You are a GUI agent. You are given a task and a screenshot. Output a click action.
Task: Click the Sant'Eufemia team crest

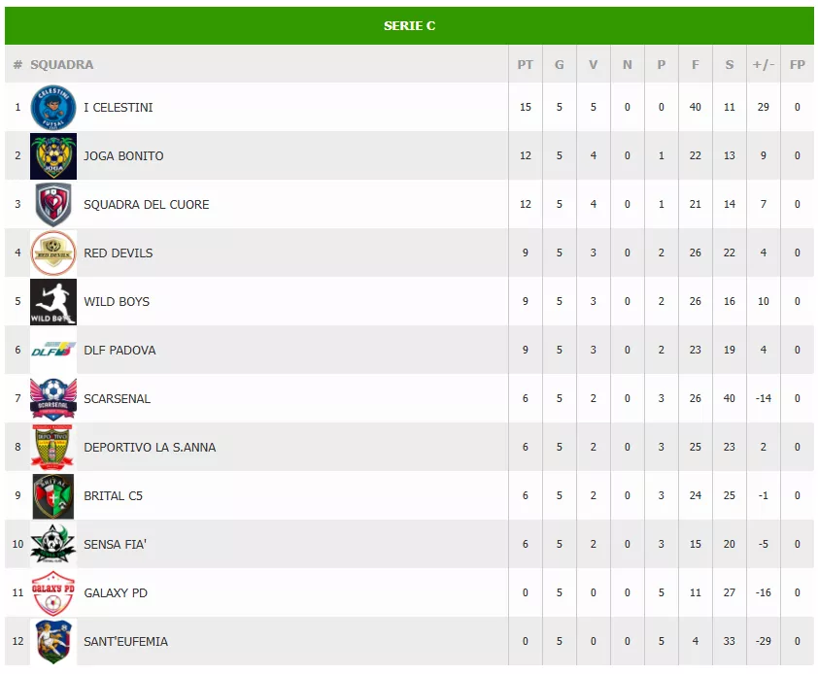coord(53,641)
